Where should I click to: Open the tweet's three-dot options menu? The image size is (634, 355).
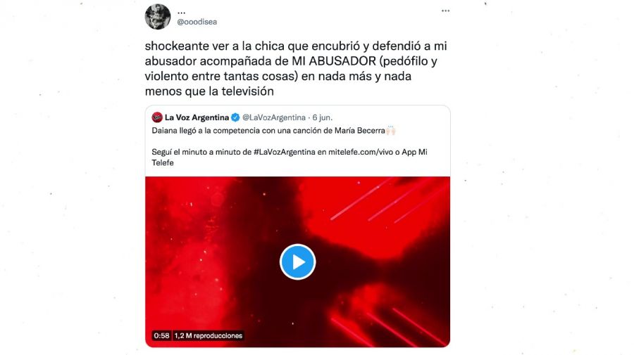point(446,11)
